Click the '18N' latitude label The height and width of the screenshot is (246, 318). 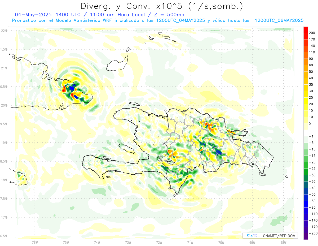[x=4, y=180]
